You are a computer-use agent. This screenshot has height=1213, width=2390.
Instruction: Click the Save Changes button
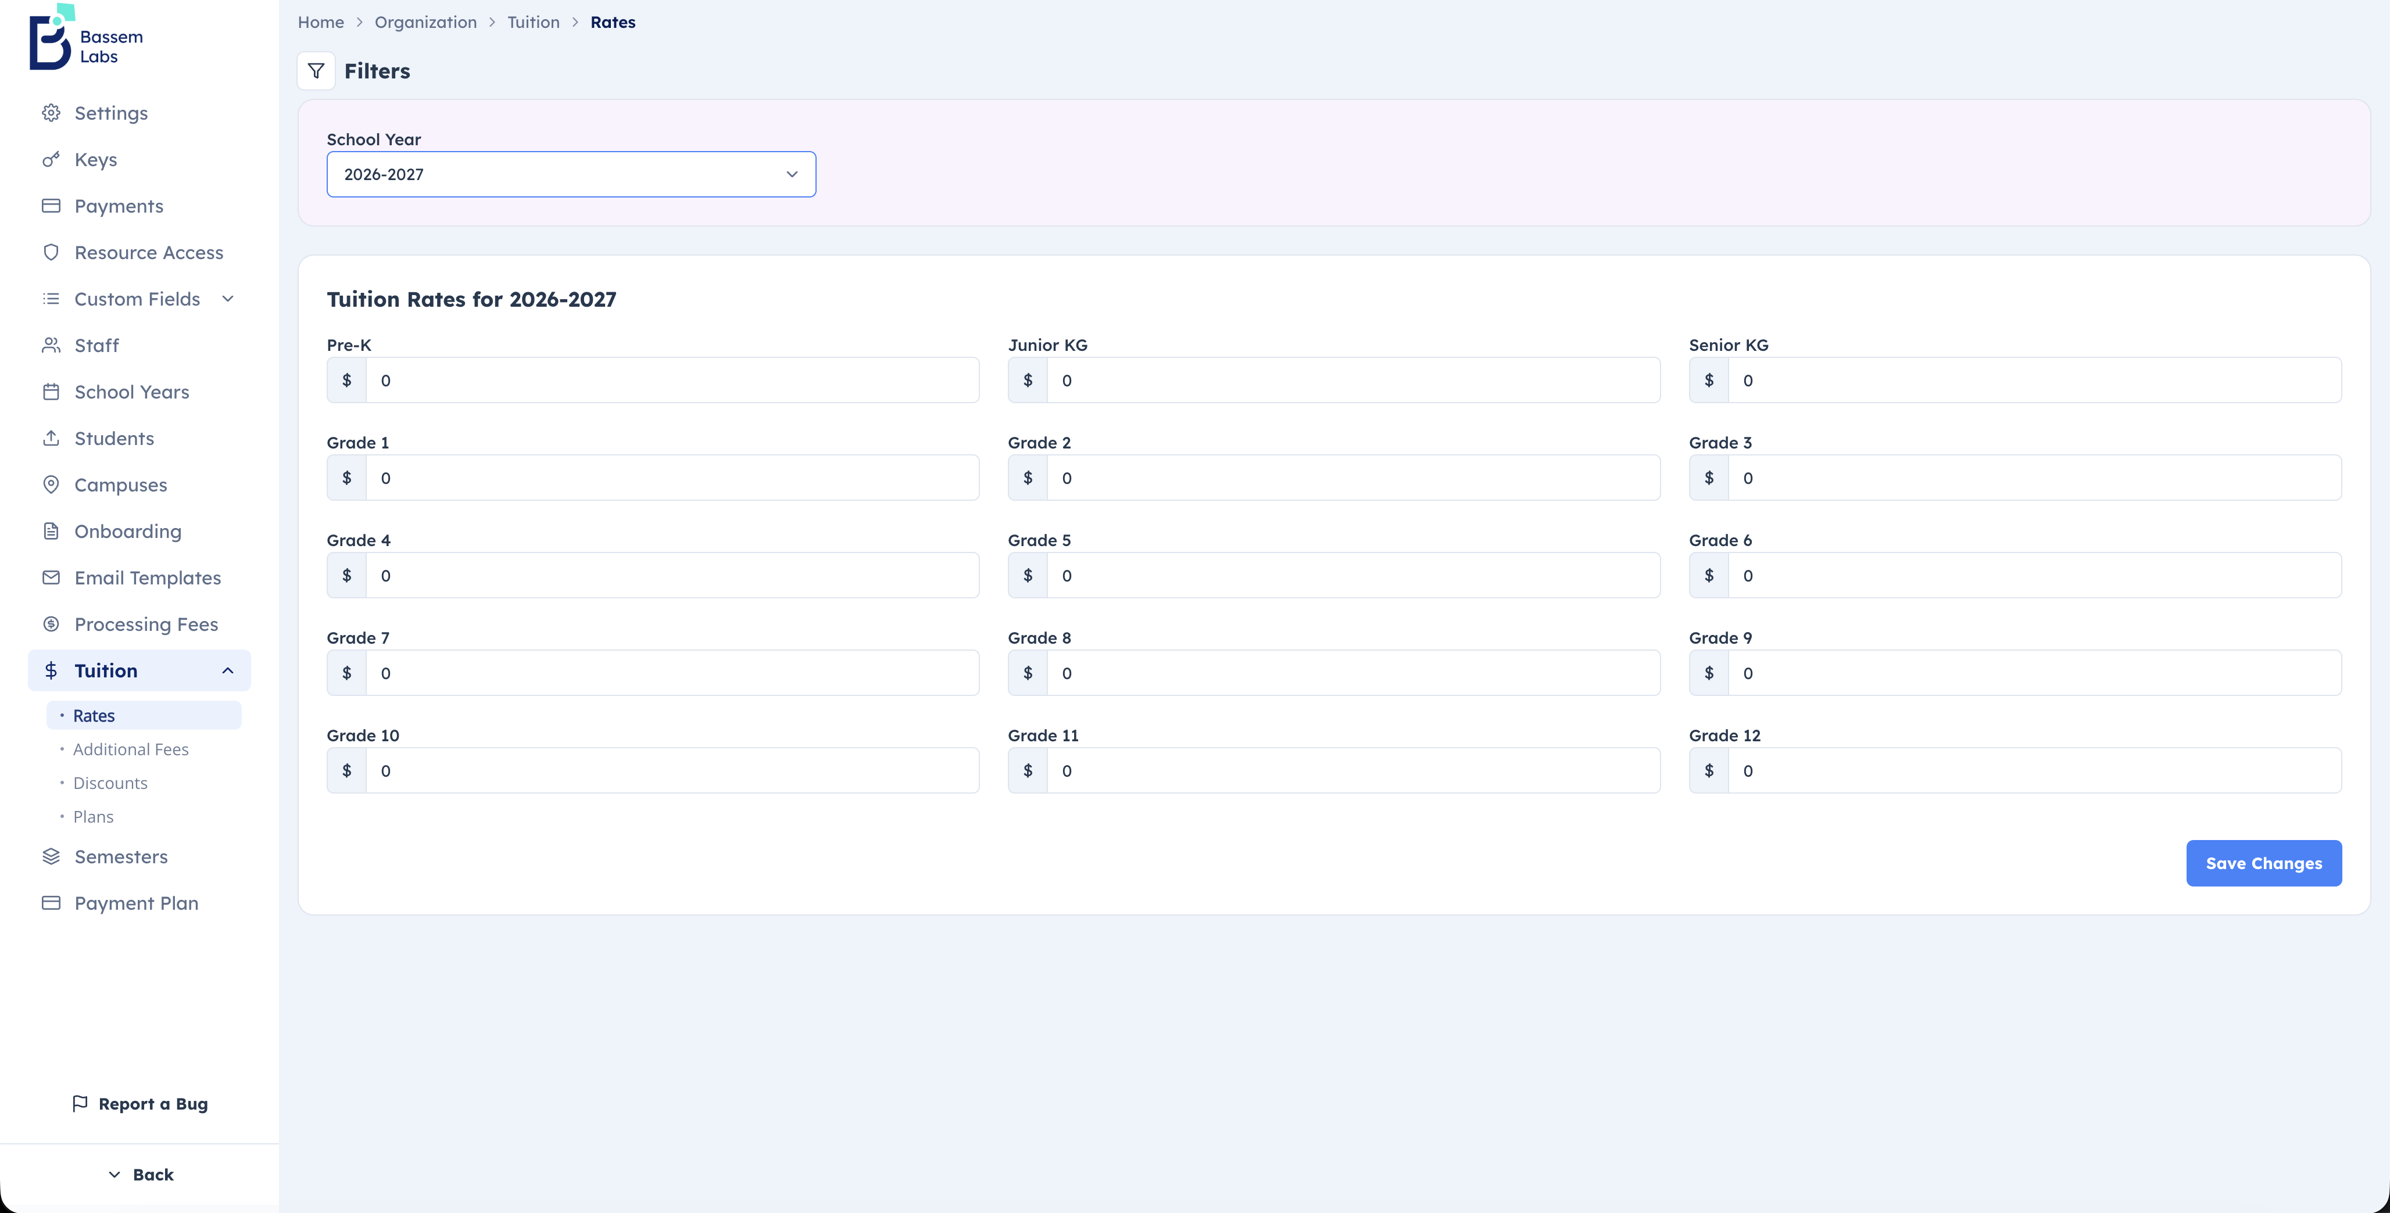tap(2263, 863)
